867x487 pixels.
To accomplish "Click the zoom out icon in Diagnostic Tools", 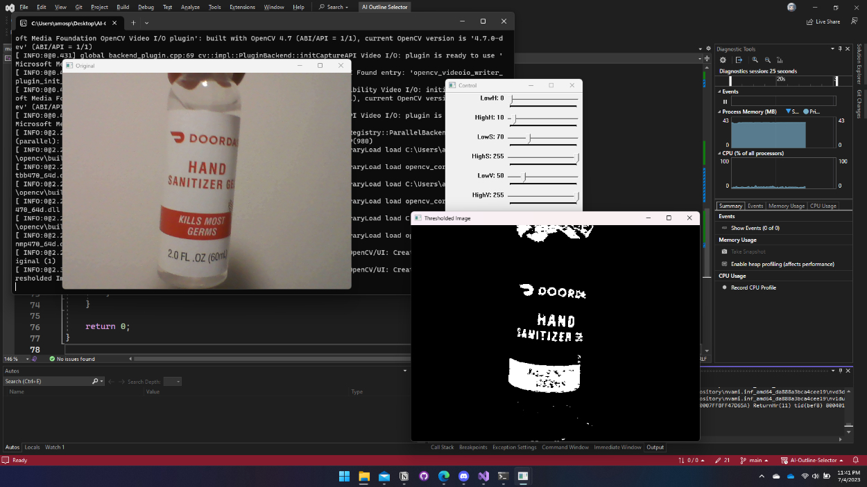I will click(767, 60).
